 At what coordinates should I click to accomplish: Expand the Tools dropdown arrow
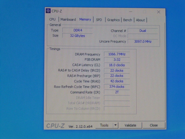tap(116, 125)
